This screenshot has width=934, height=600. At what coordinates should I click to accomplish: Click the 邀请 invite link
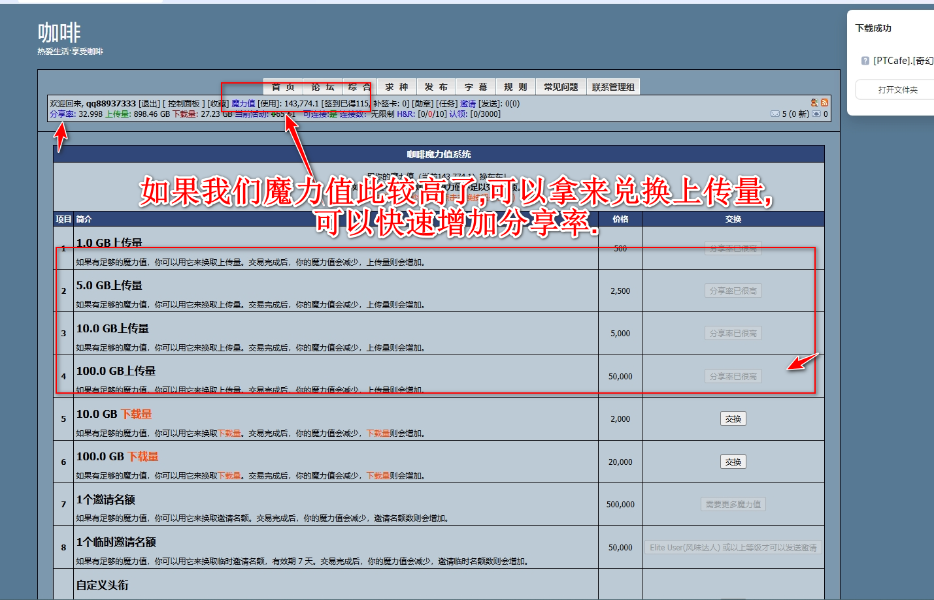pos(467,104)
